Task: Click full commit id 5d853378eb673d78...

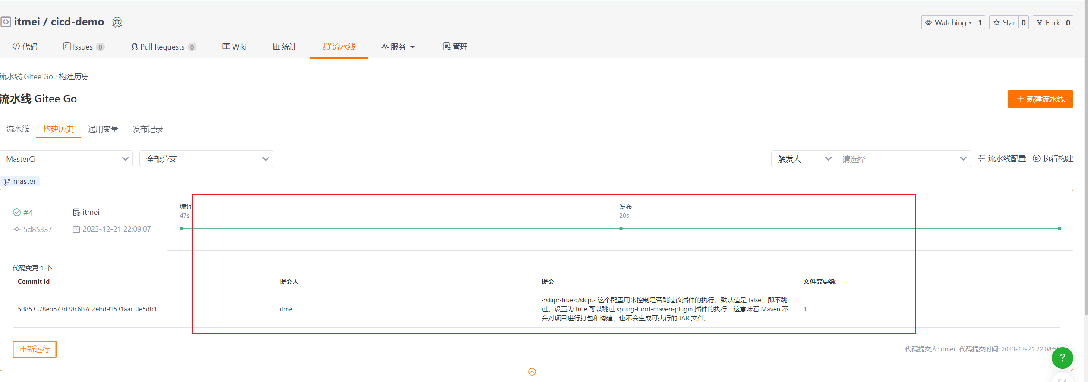Action: click(87, 309)
